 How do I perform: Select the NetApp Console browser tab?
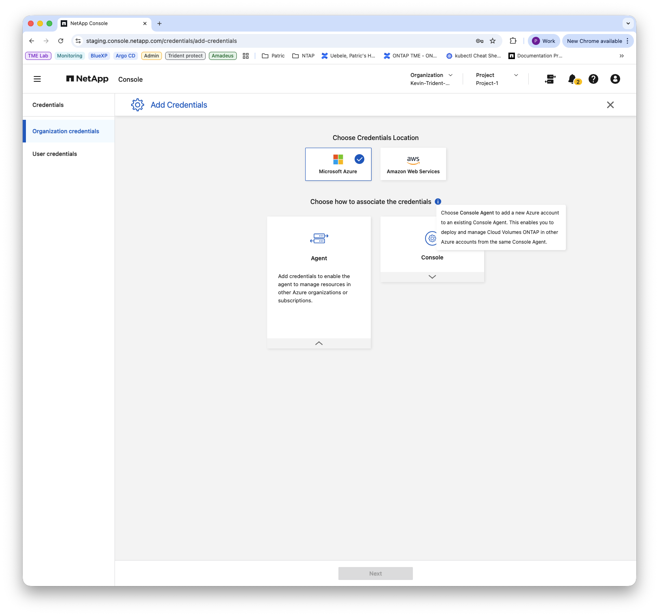pos(104,23)
